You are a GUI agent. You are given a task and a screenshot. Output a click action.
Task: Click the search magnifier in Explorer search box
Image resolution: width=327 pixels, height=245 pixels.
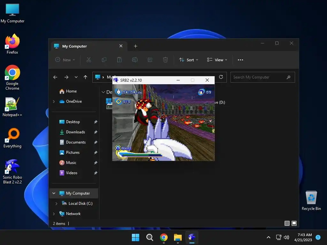coord(289,77)
